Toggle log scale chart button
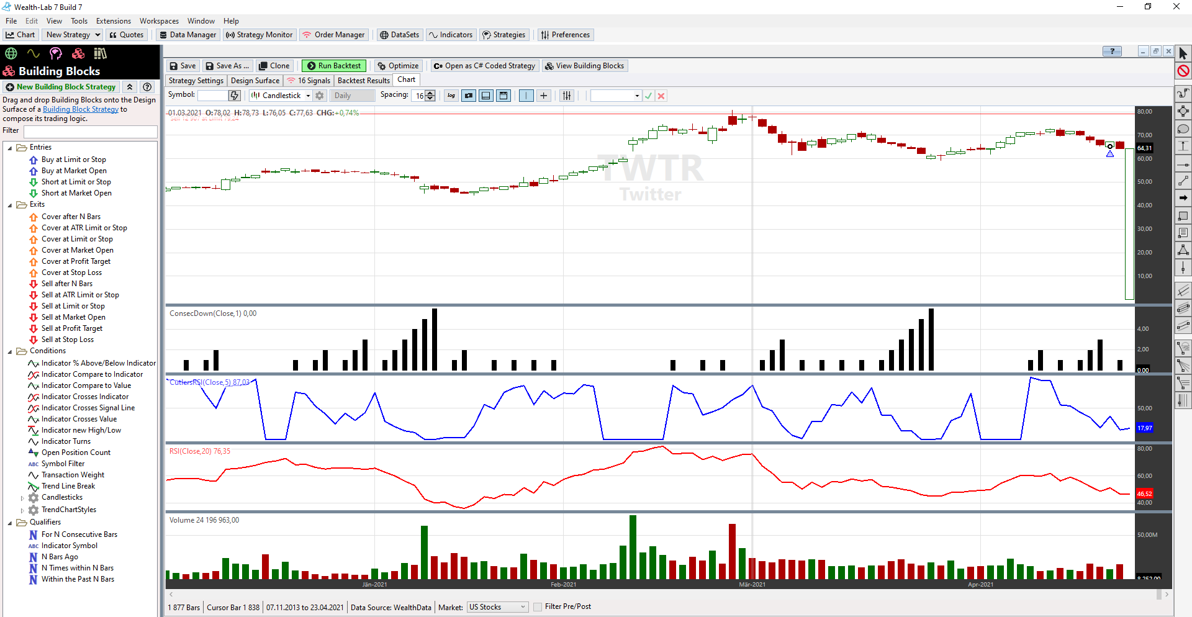The width and height of the screenshot is (1192, 617). click(451, 96)
